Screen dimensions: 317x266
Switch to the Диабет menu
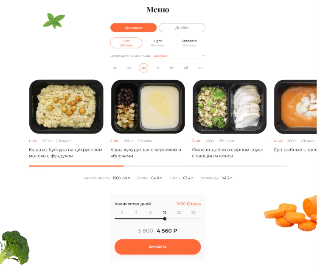click(182, 28)
